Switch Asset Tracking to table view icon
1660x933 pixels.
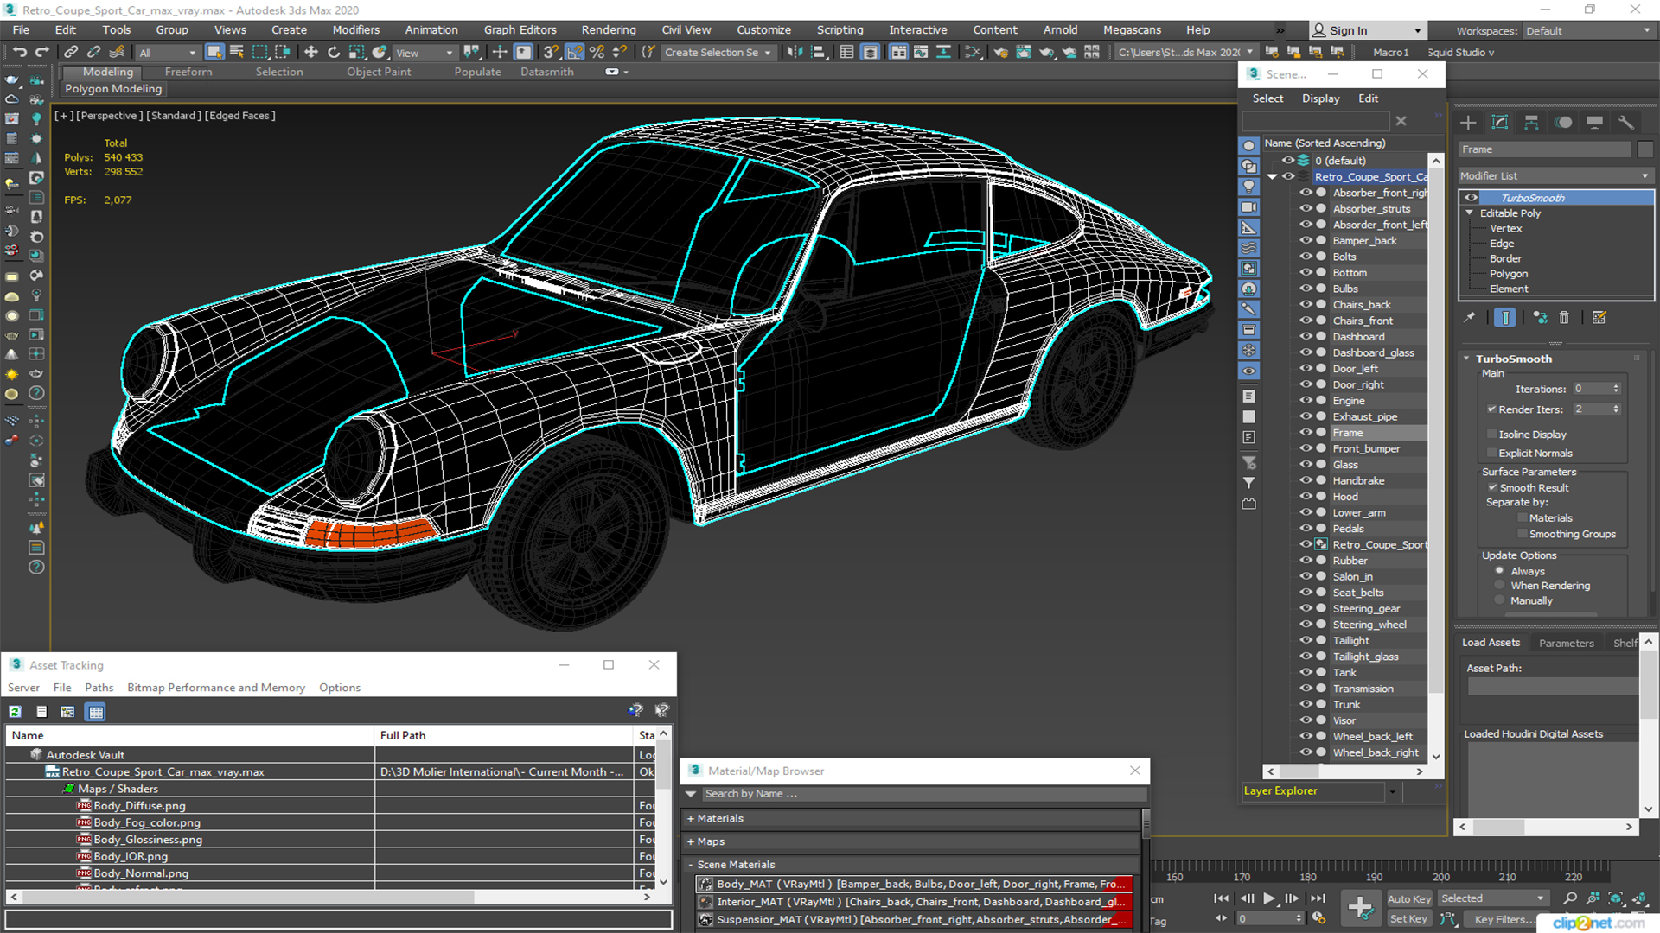96,712
